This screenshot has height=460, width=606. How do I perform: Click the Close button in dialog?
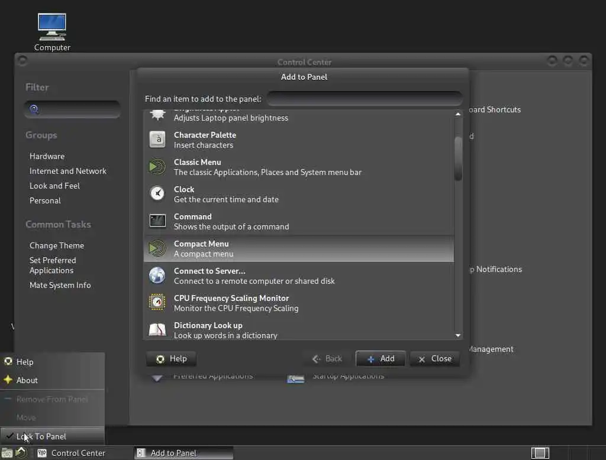435,359
